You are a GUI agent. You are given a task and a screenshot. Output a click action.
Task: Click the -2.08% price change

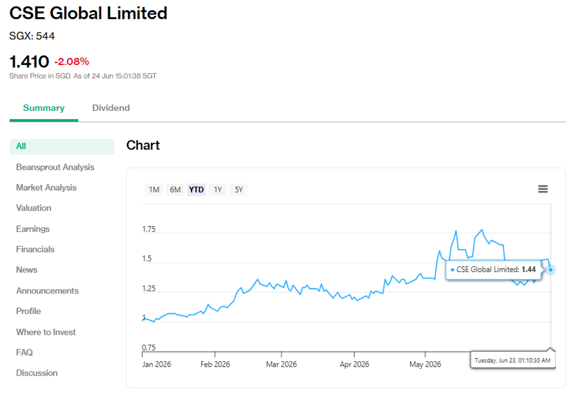click(x=72, y=62)
